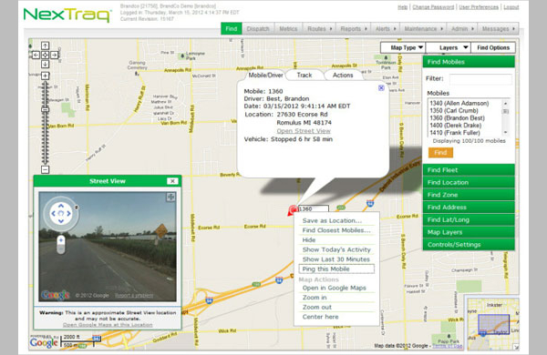Pan the map left with arrow icon

pos(36,55)
